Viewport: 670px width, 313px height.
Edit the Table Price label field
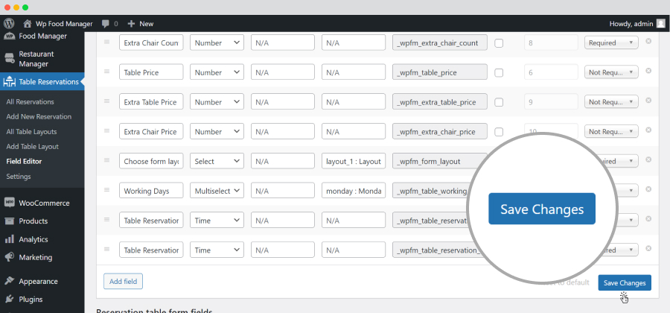click(x=151, y=72)
